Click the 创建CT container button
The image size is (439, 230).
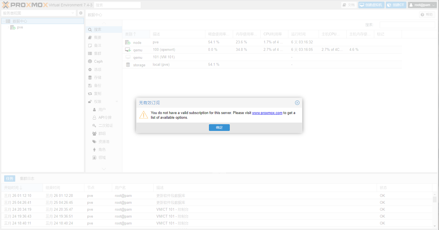(396, 5)
